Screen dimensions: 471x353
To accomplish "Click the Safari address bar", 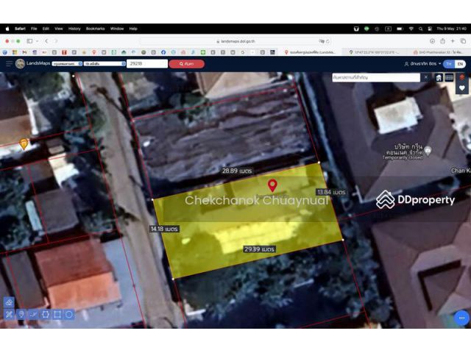I will (235, 41).
